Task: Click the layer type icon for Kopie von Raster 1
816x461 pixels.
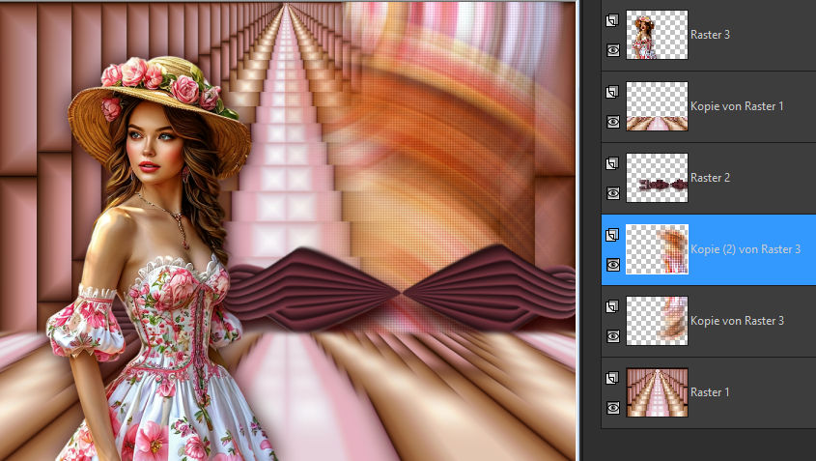Action: 612,92
